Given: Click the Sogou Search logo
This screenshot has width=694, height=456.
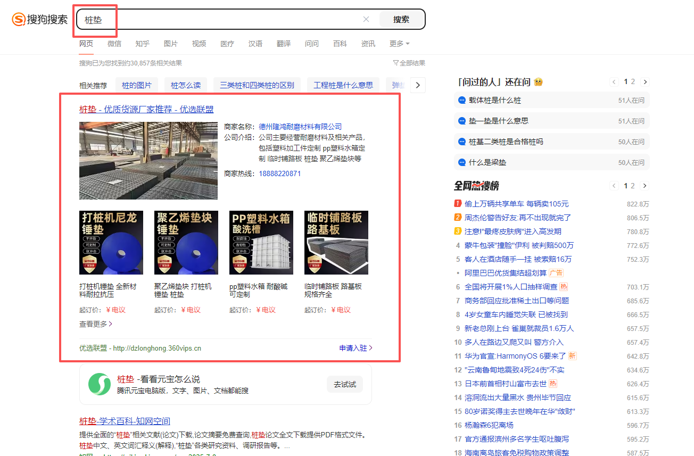Looking at the screenshot, I should point(40,20).
